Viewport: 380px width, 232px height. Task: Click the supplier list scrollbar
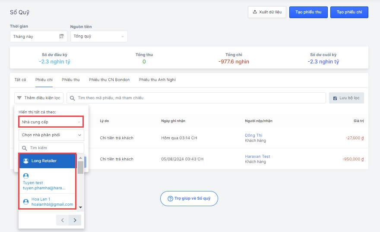pos(80,169)
